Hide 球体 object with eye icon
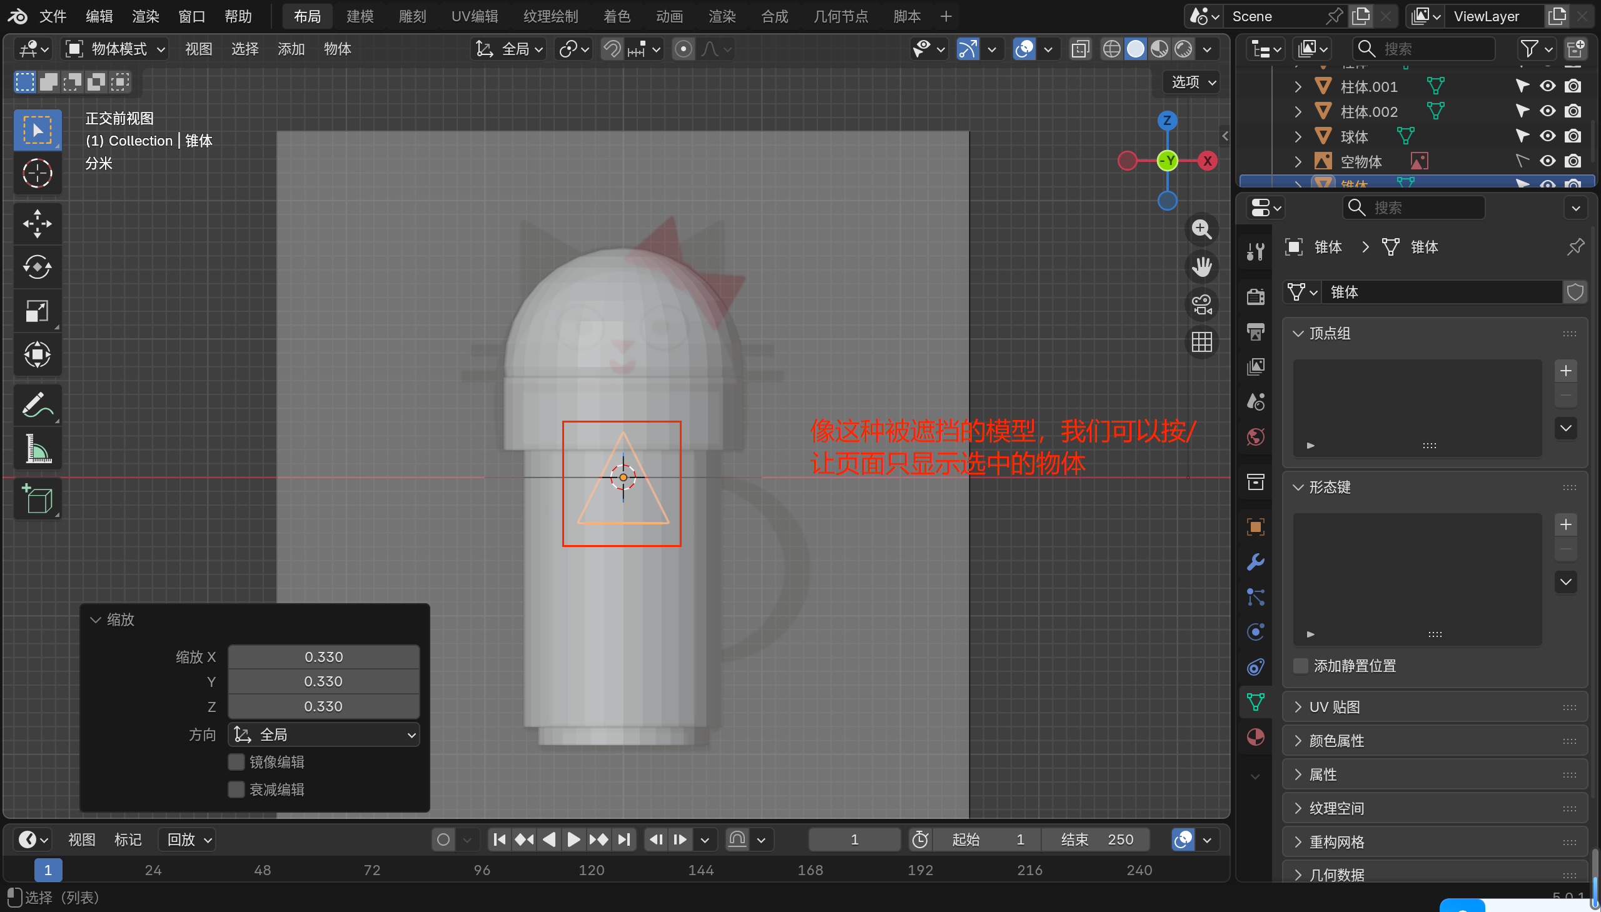 (x=1547, y=136)
